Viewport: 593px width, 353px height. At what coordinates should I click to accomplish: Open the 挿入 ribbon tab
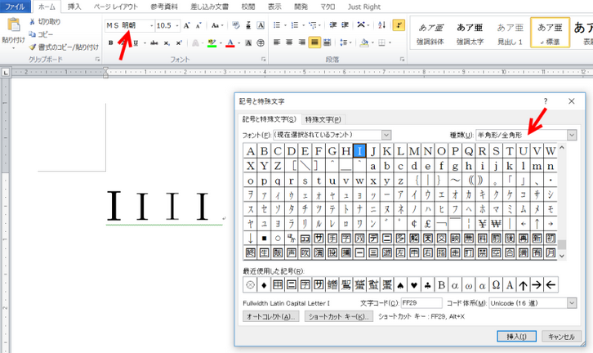coord(74,6)
